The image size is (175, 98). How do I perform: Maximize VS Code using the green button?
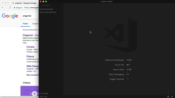click(x=46, y=1)
